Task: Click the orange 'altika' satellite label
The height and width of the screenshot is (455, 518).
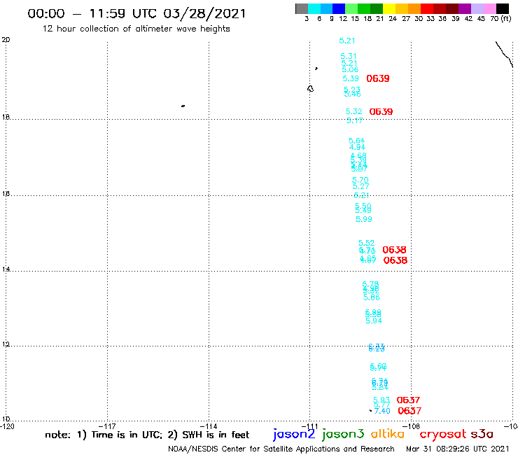Action: (388, 434)
